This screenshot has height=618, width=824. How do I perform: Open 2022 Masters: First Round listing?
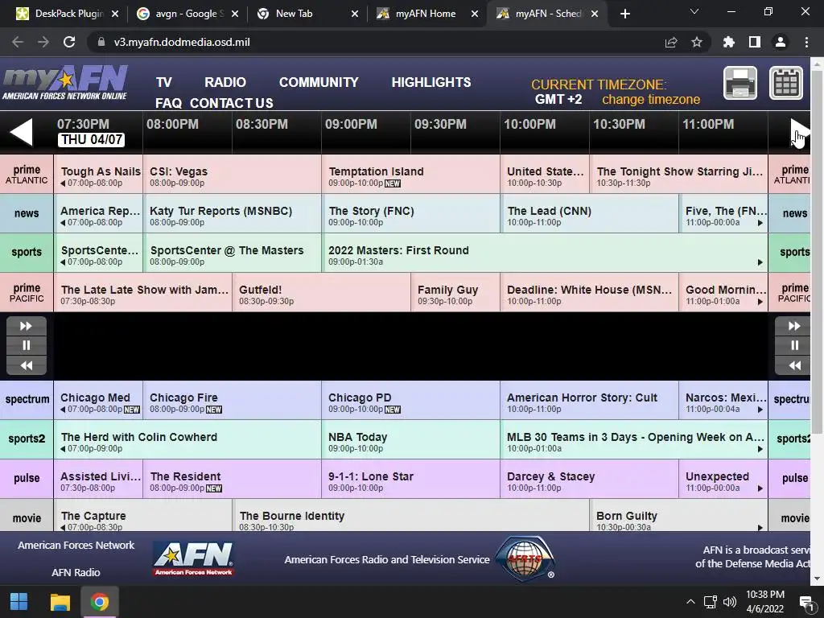pyautogui.click(x=545, y=253)
